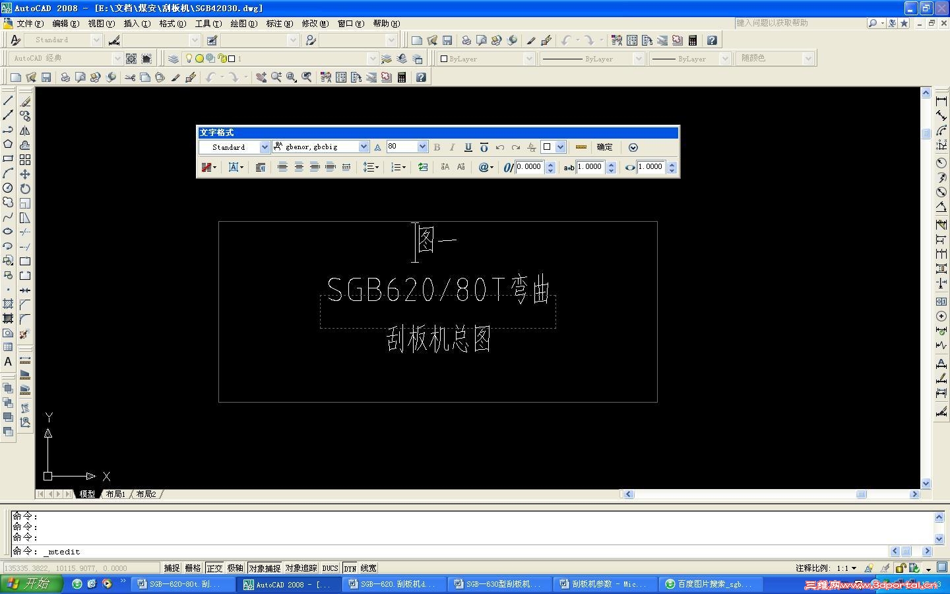Click the ruler icon in text format toolbar

[581, 147]
